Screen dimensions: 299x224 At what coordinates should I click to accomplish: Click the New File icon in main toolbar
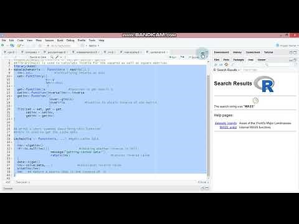coord(2,45)
